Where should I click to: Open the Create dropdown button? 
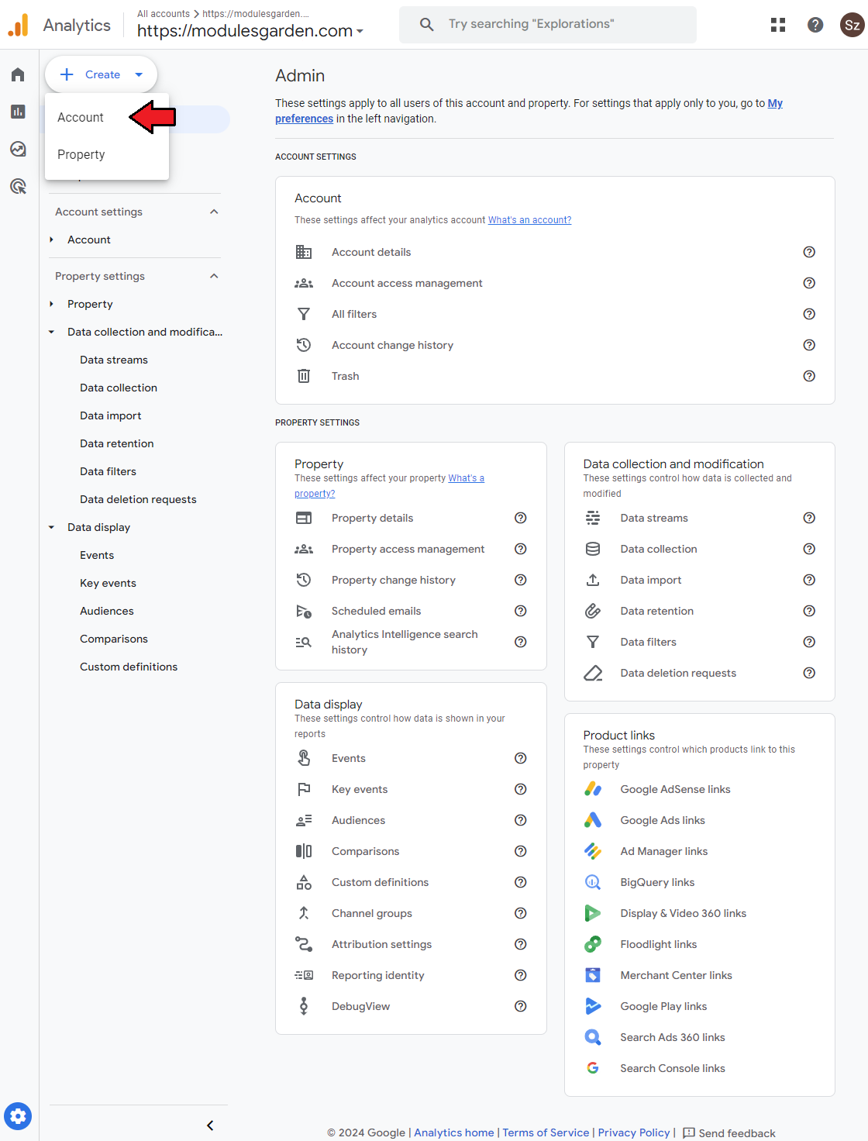pyautogui.click(x=102, y=74)
